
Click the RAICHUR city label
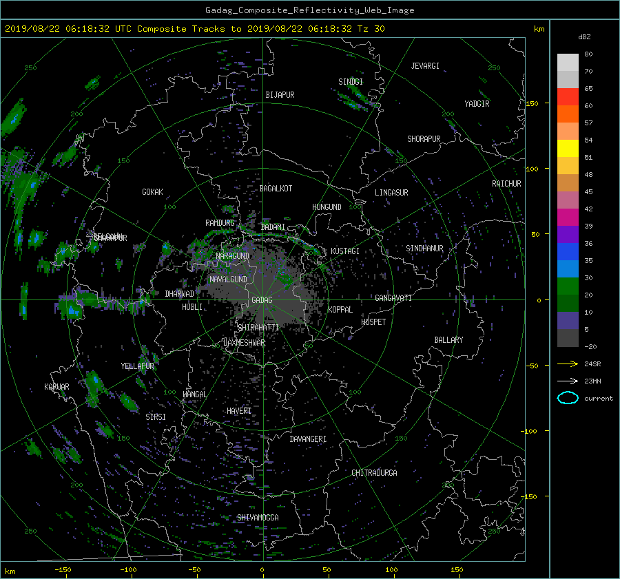coord(506,184)
